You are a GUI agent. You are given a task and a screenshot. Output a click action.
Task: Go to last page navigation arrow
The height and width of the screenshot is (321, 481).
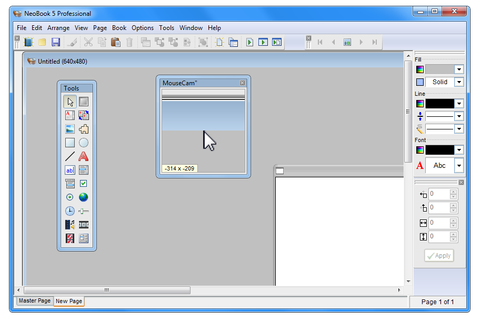[x=375, y=42]
